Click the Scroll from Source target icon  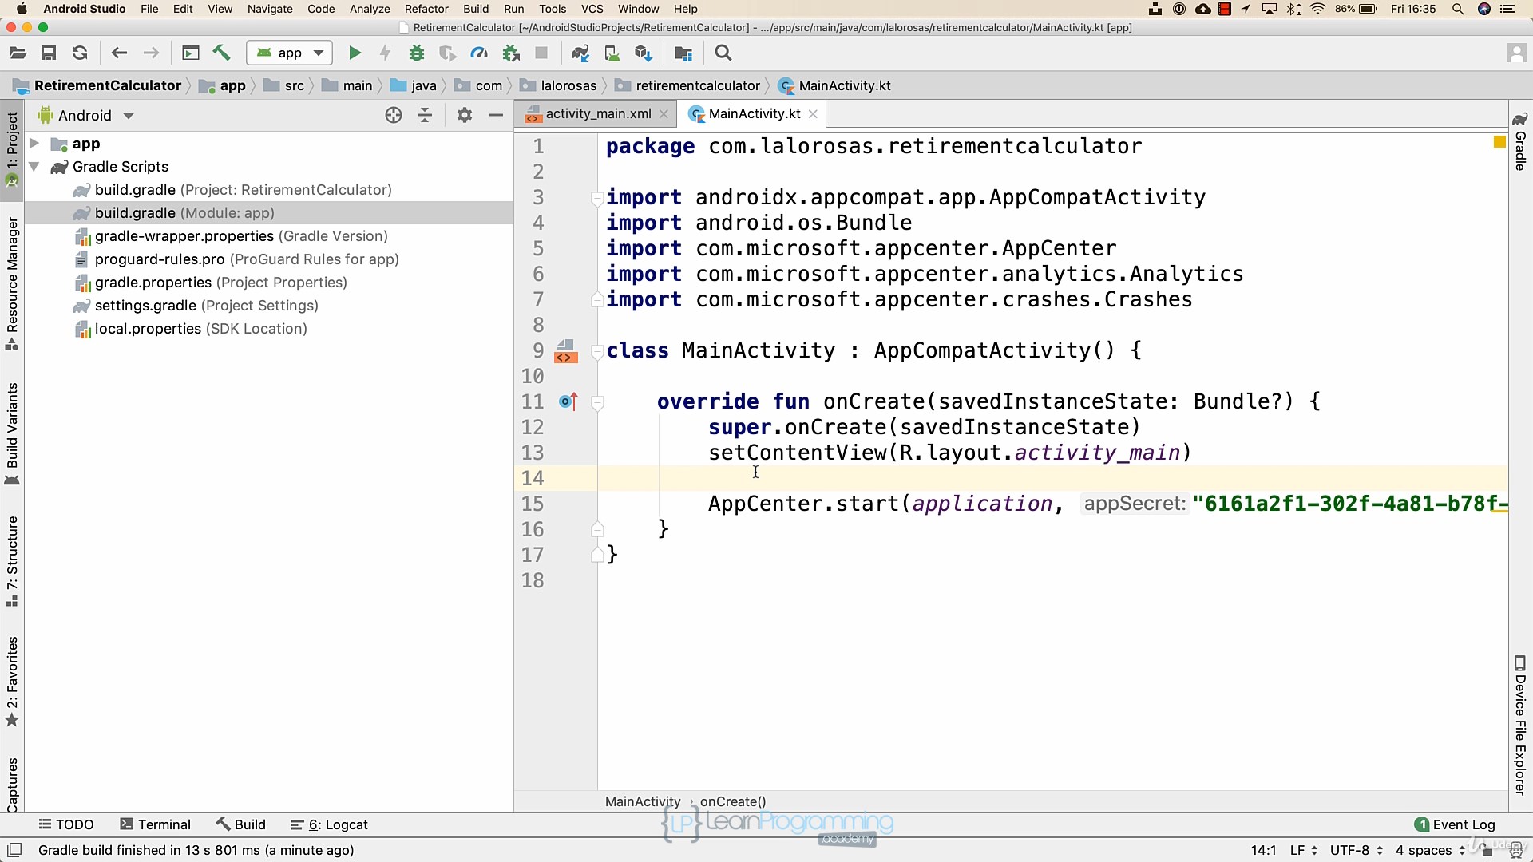point(394,116)
